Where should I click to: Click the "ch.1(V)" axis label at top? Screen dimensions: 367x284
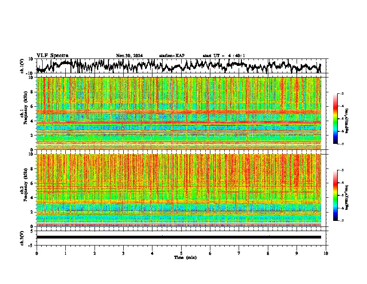tap(22, 66)
